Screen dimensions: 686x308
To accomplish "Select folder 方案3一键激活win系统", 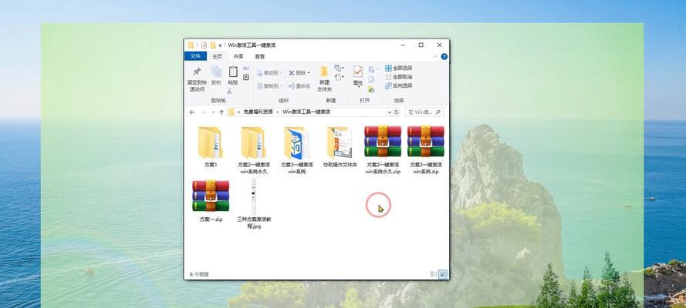I will (296, 149).
